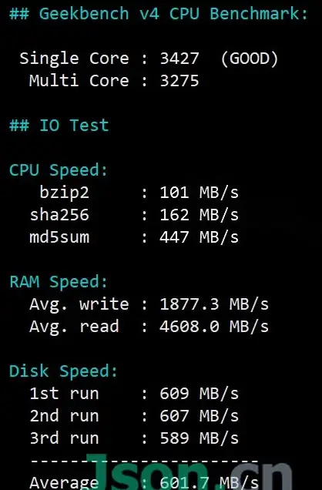The height and width of the screenshot is (490, 322).
Task: Click the (GOOD) rating text
Action: tap(250, 59)
